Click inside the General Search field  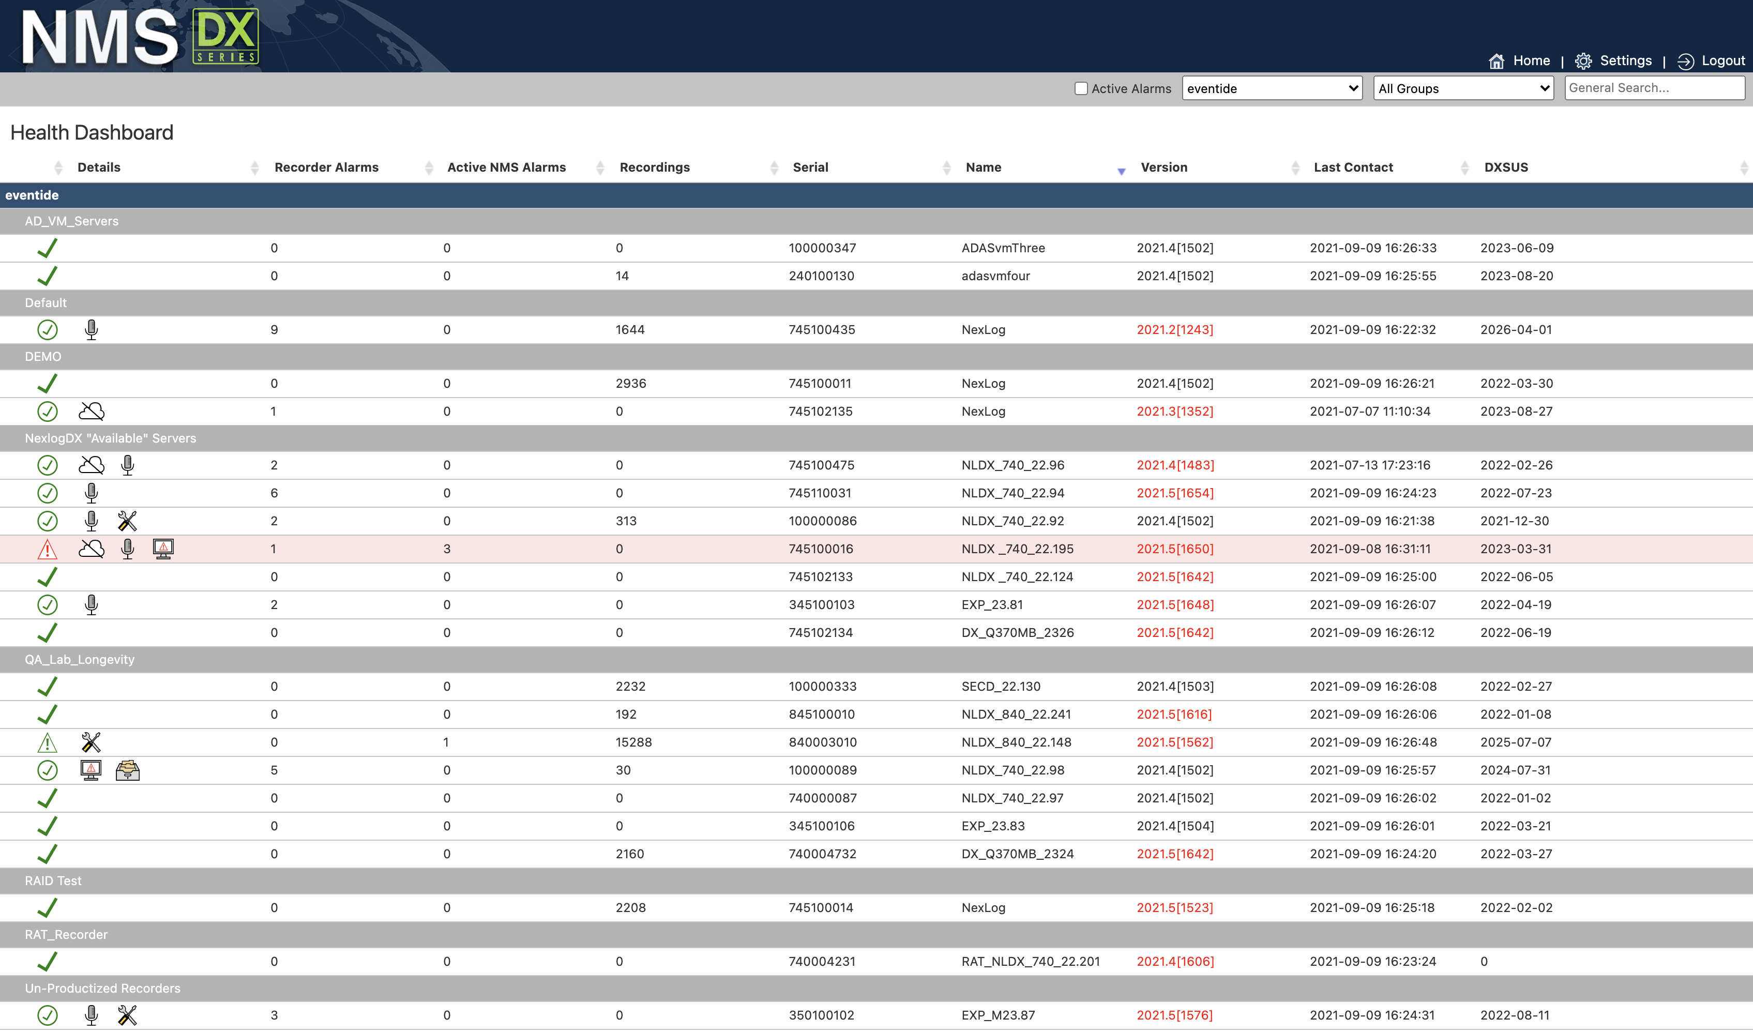tap(1654, 88)
